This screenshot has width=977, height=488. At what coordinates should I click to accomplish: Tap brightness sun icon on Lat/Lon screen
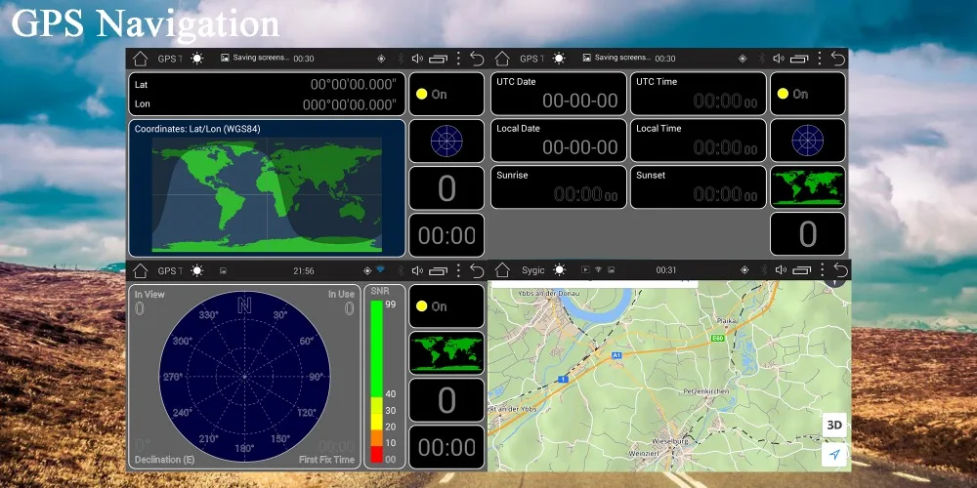tap(197, 59)
